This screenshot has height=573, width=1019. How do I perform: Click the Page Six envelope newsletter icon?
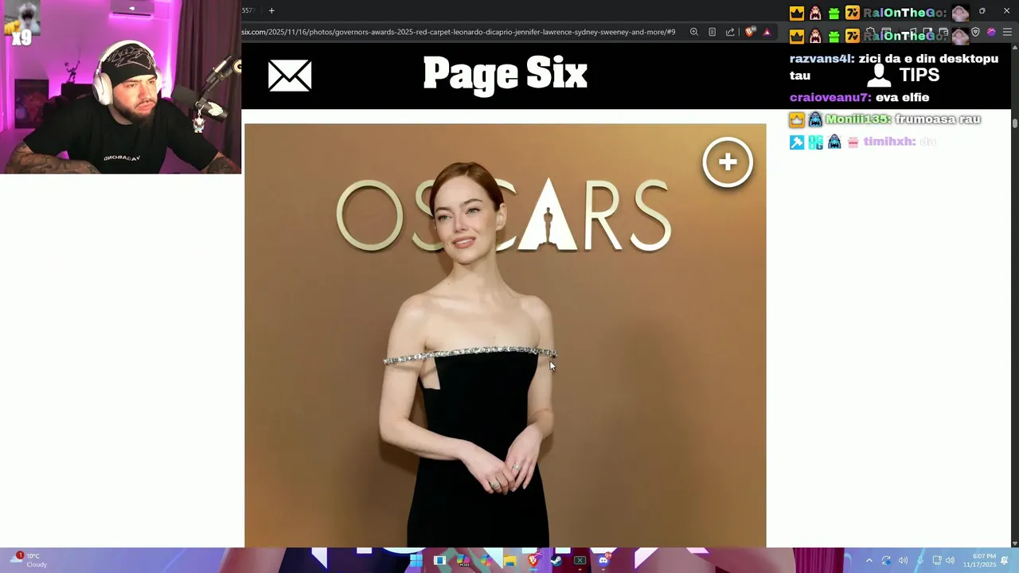pos(290,76)
